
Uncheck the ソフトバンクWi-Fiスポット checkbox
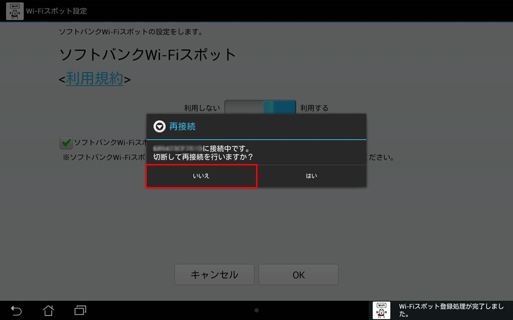click(66, 142)
